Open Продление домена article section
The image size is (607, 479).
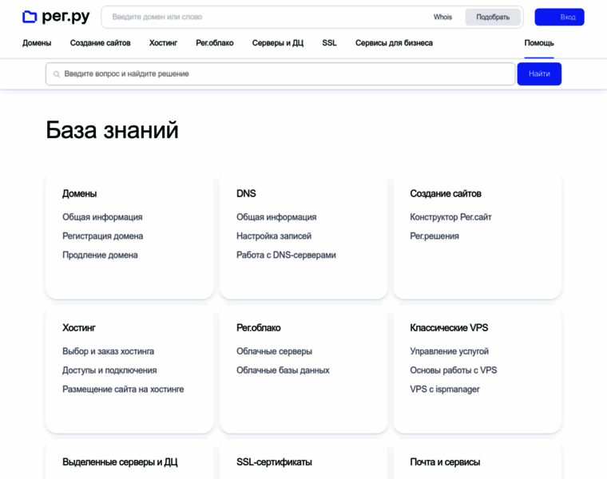(x=100, y=255)
